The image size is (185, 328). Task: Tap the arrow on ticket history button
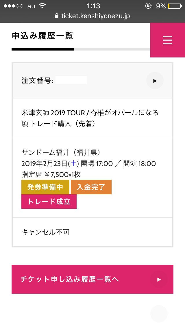(159, 279)
